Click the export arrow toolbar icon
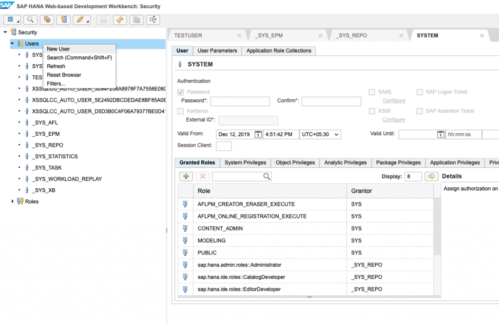Screen dimensions: 499x324 (x=153, y=19)
